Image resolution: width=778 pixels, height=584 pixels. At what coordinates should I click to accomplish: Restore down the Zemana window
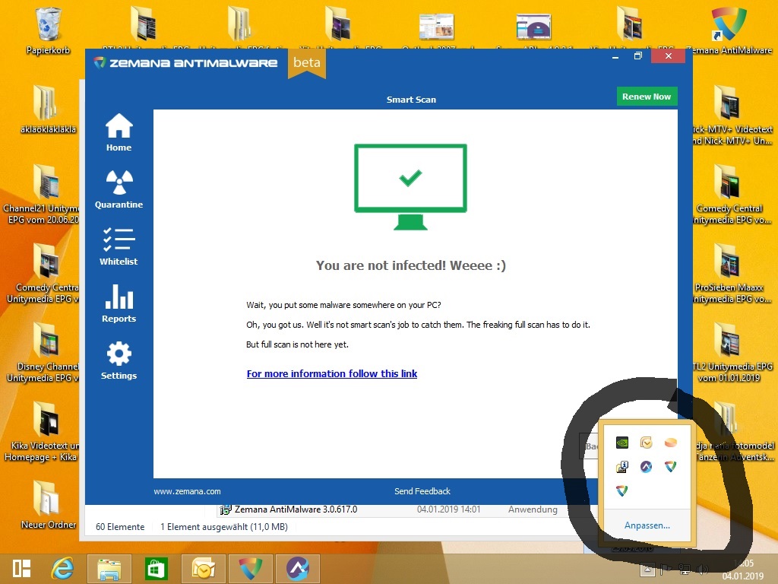point(638,56)
